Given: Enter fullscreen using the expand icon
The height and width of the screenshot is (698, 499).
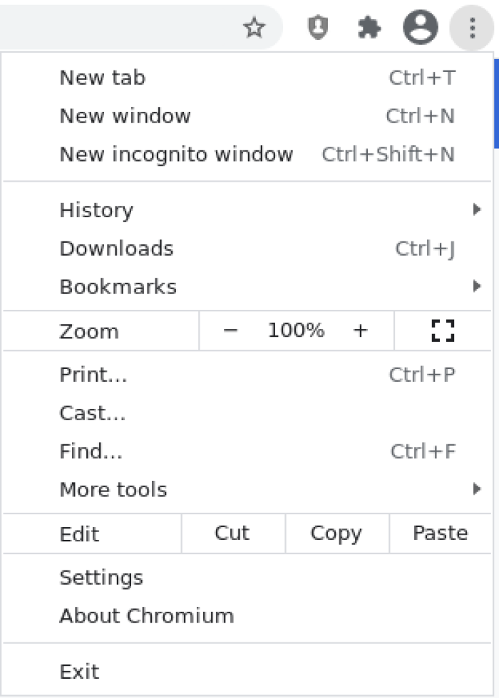Looking at the screenshot, I should [x=443, y=330].
